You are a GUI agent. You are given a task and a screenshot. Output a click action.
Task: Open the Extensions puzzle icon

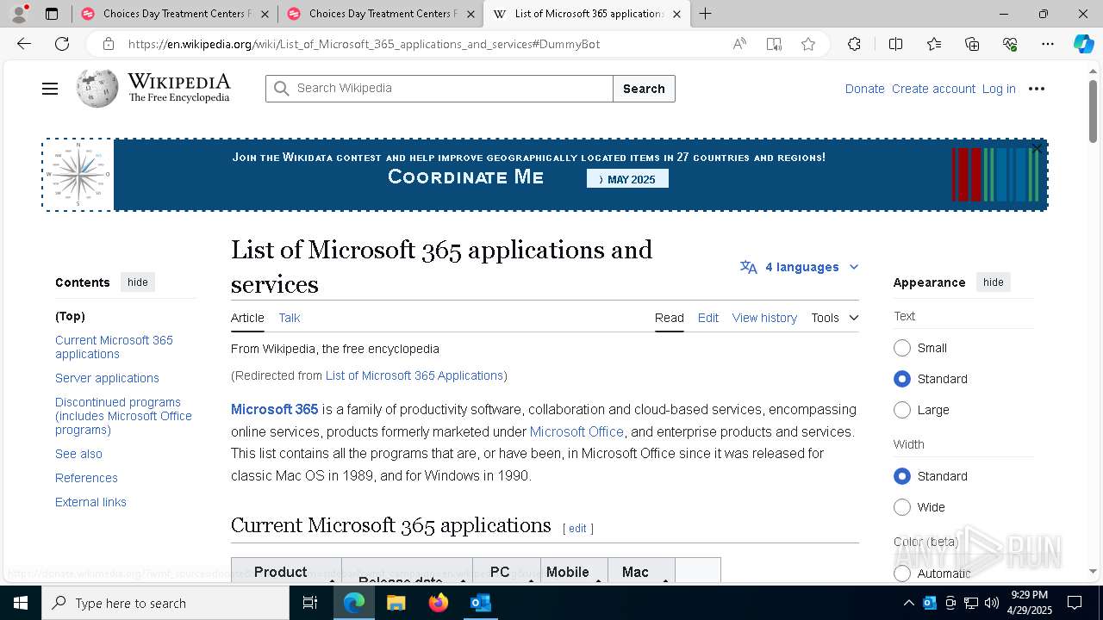854,44
